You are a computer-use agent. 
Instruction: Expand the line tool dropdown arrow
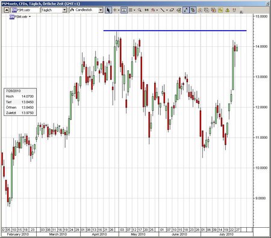[x=167, y=10]
